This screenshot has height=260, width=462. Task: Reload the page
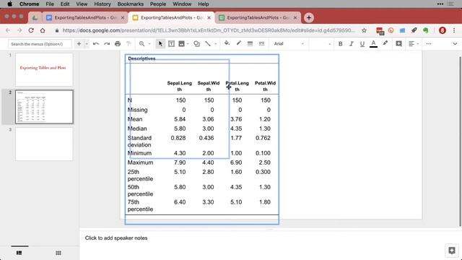(x=31, y=30)
